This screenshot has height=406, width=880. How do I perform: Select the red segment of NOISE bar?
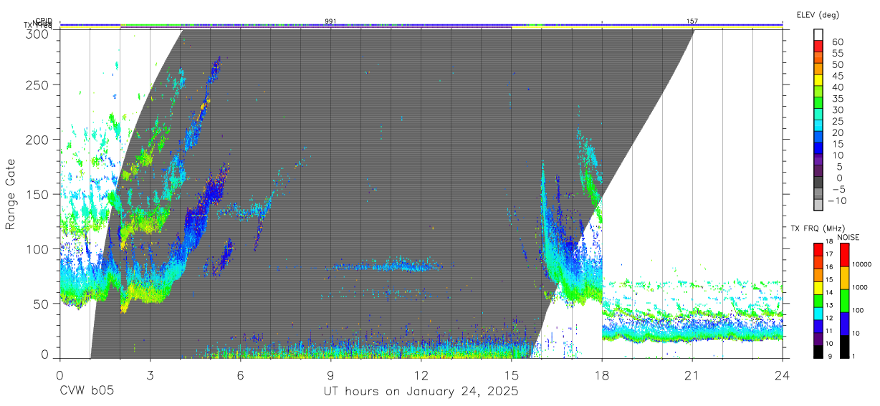point(843,255)
